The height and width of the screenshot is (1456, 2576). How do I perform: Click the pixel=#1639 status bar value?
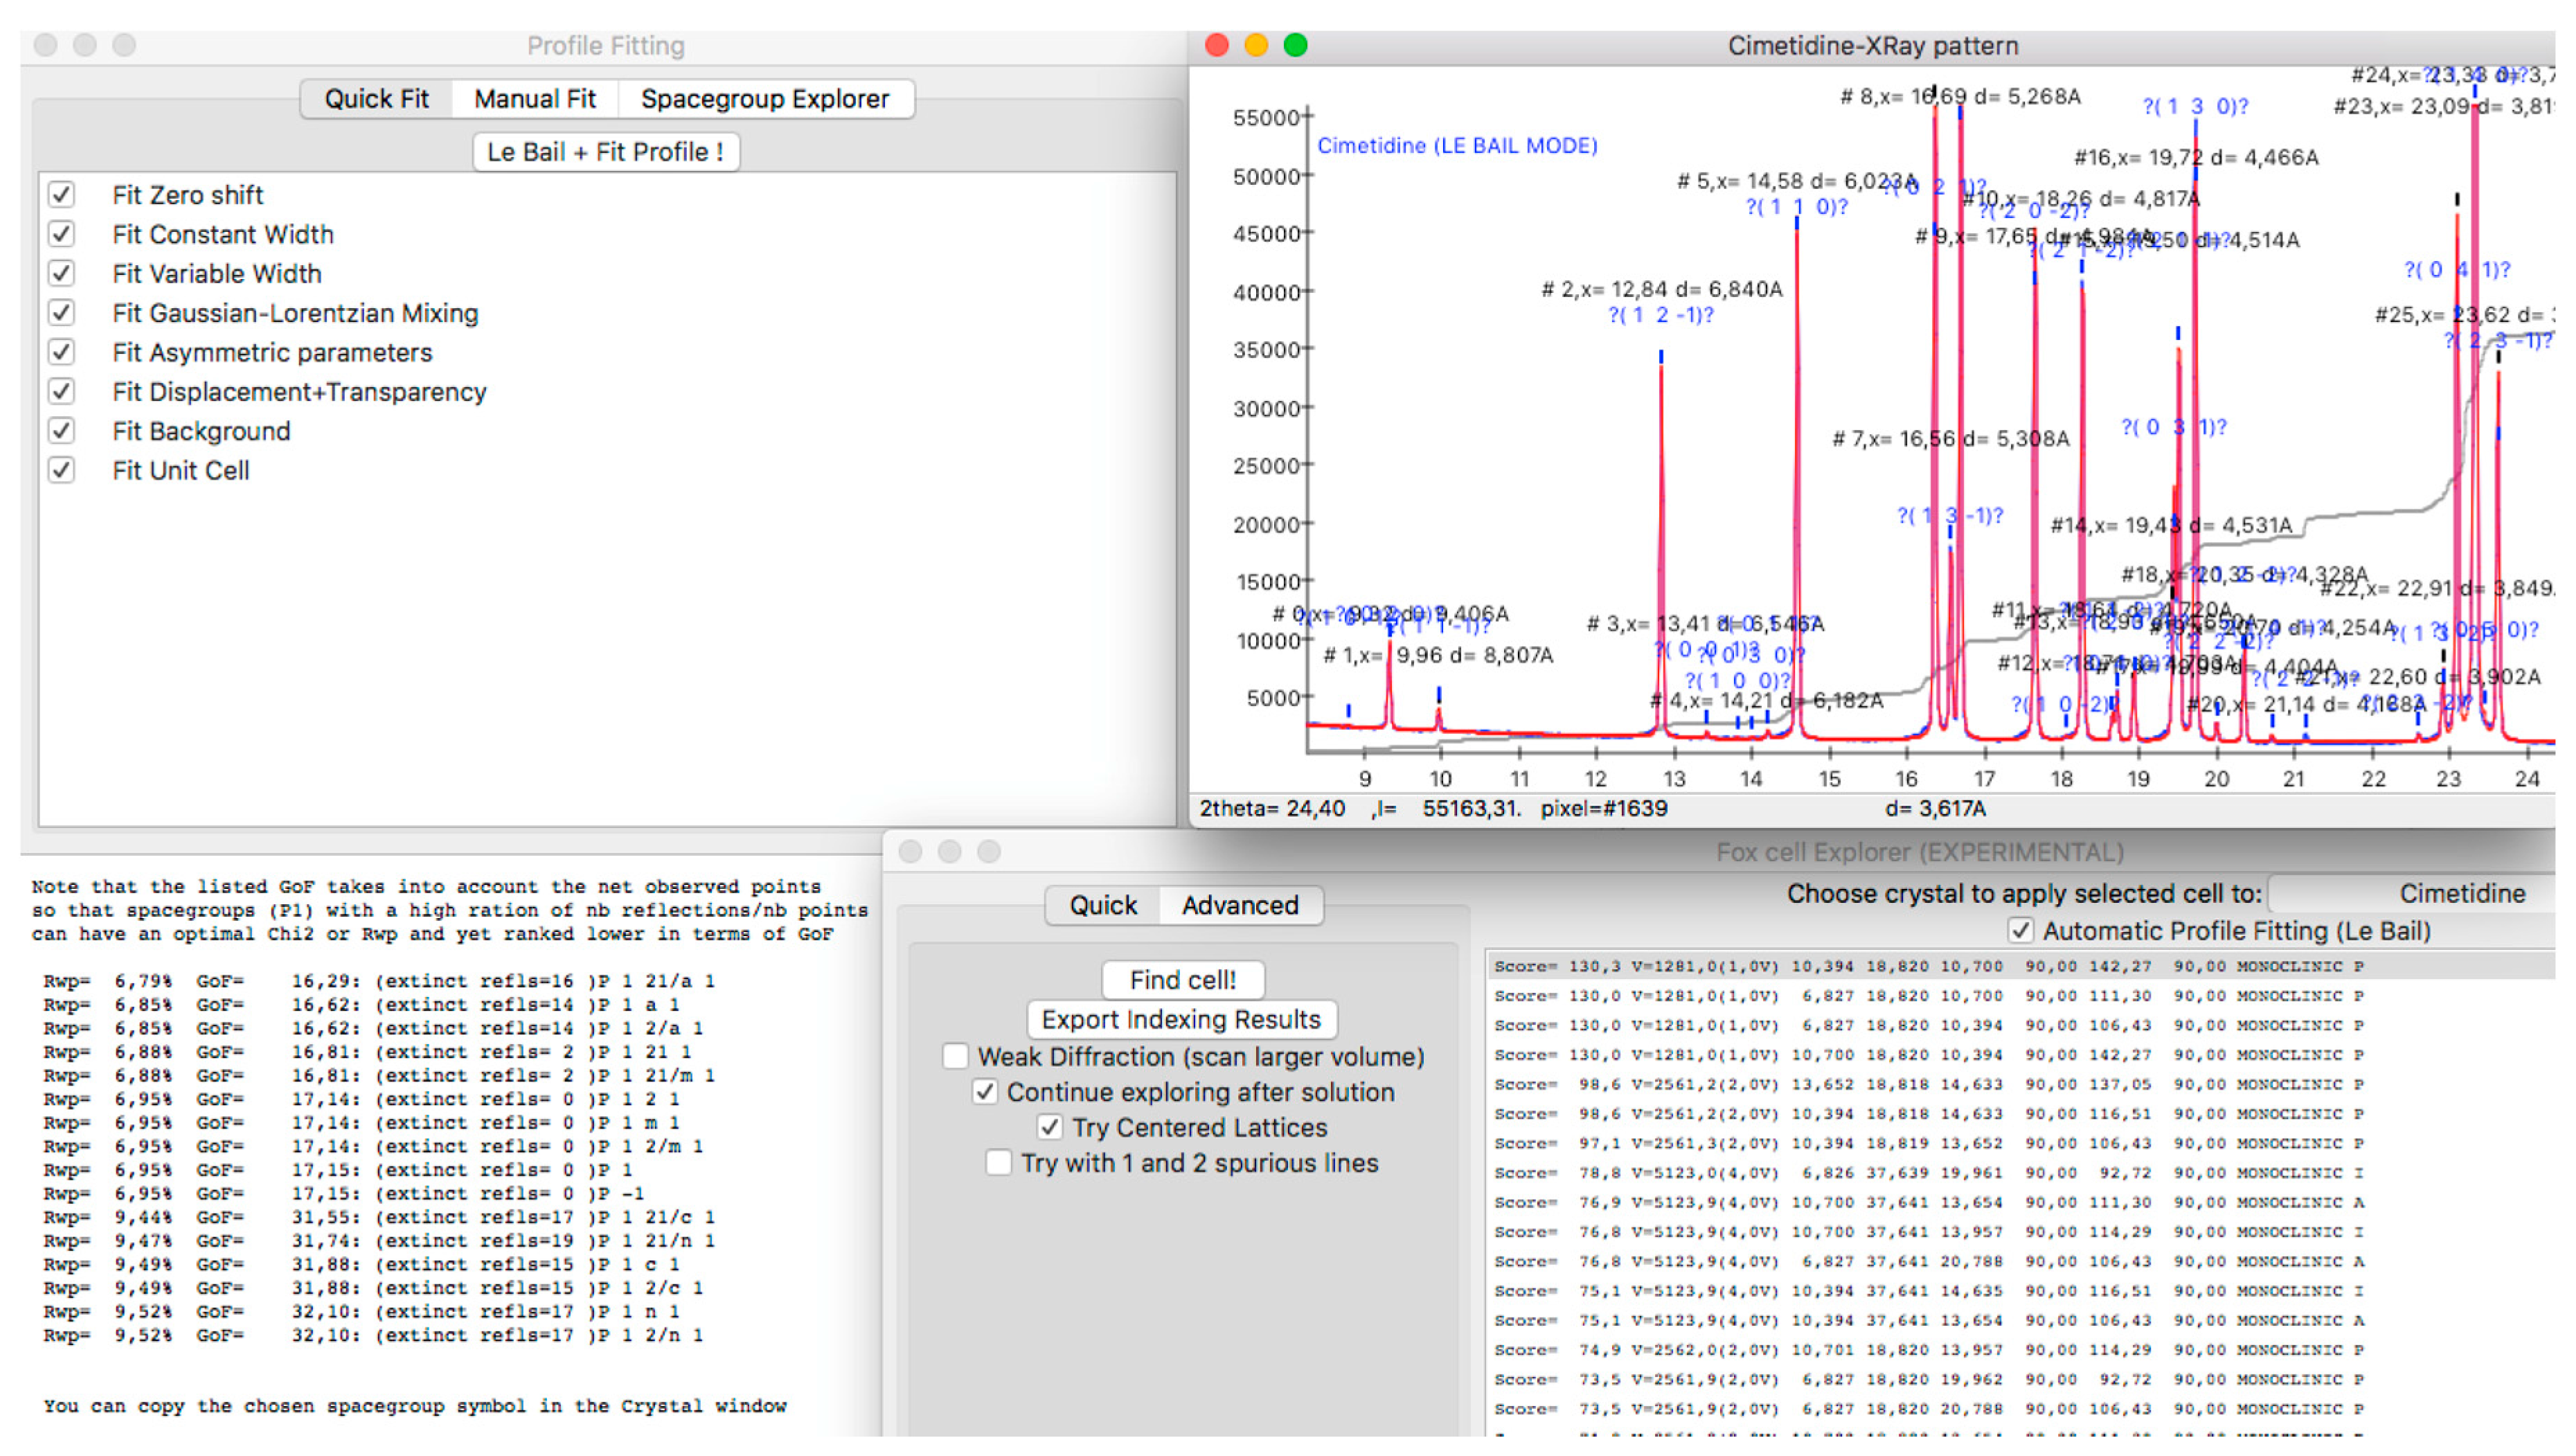(x=1604, y=808)
